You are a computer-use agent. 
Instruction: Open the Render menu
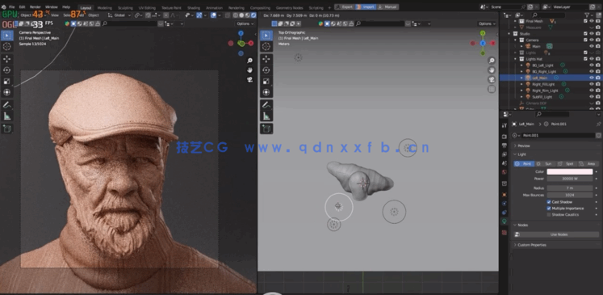point(36,7)
